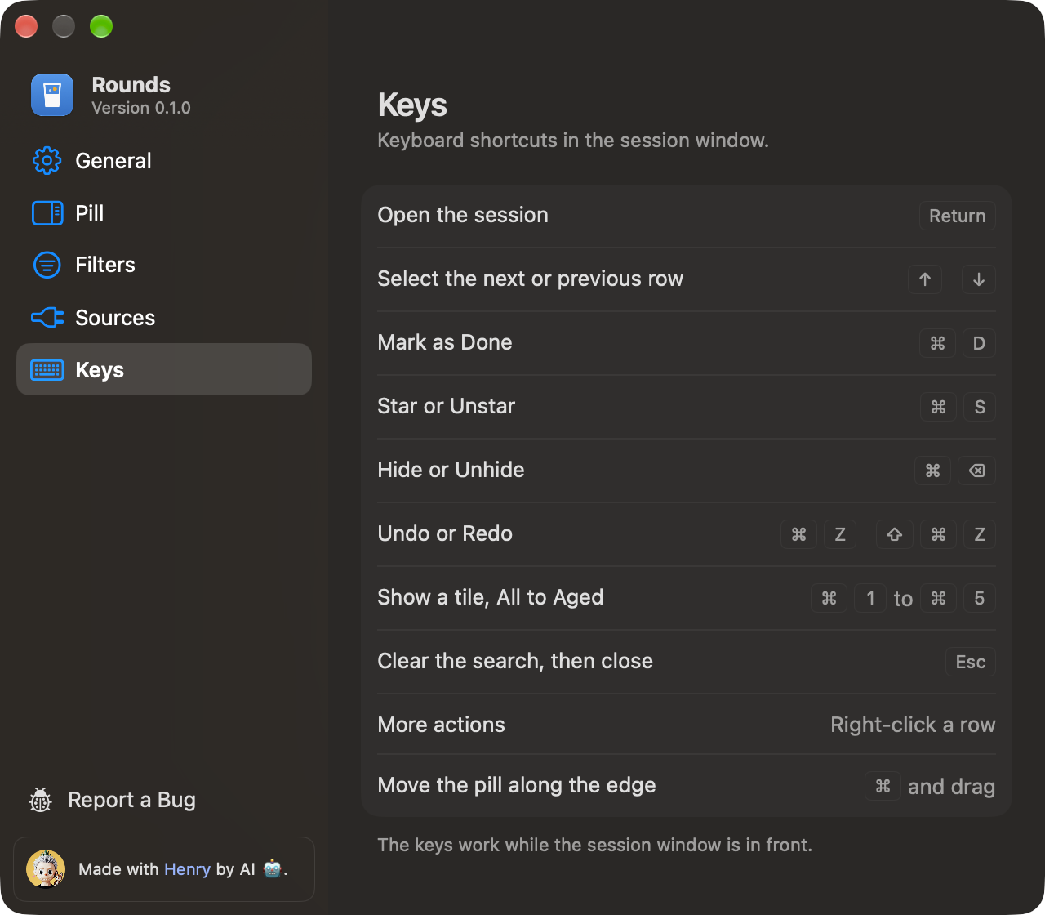Open the General tab label
1045x915 pixels.
[113, 161]
